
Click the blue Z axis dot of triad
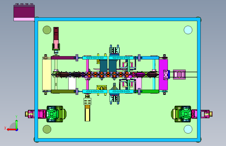(17, 130)
